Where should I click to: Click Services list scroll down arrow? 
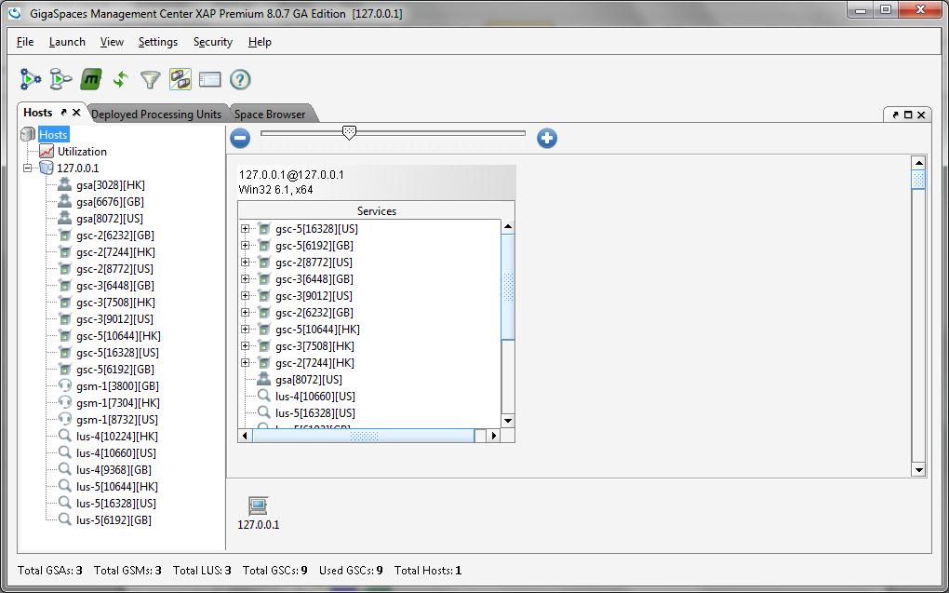(508, 421)
